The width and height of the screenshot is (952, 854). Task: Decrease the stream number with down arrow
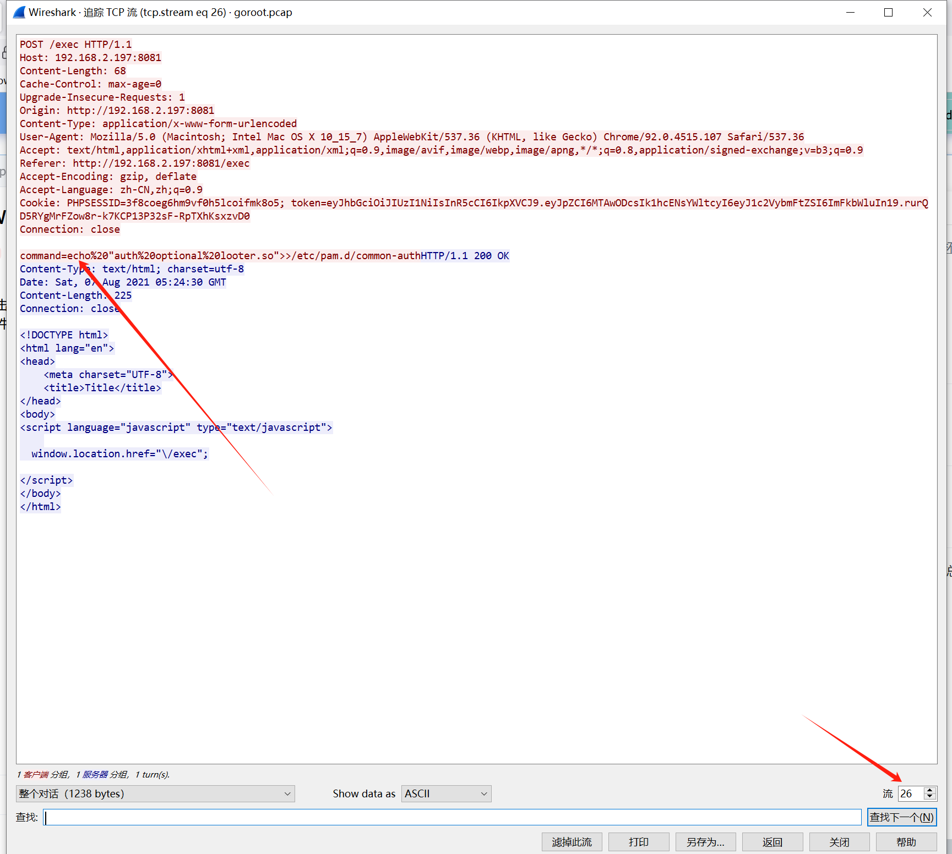coord(930,797)
